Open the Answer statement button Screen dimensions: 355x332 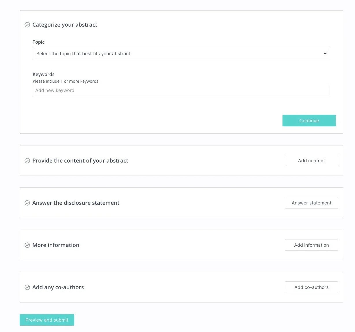click(x=311, y=203)
